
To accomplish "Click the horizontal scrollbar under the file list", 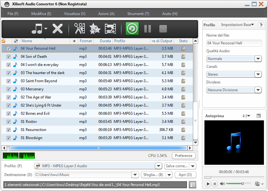I will [98, 148].
